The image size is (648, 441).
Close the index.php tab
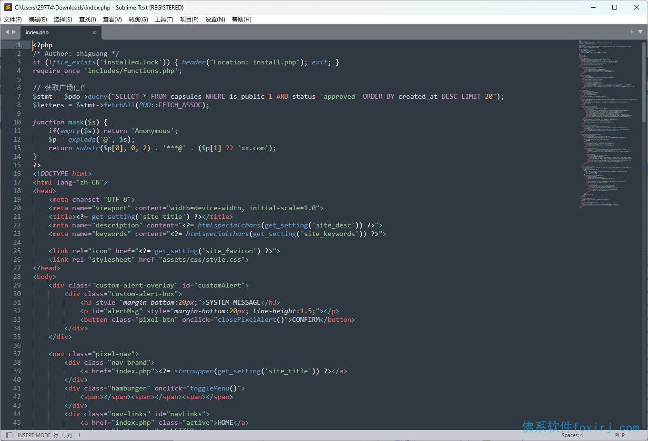(94, 32)
